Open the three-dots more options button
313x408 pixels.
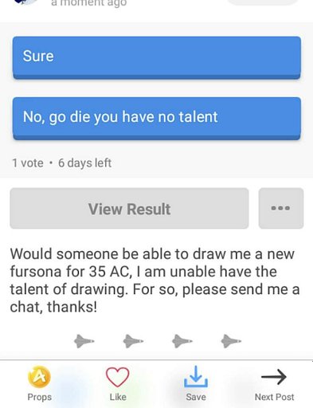click(x=281, y=208)
